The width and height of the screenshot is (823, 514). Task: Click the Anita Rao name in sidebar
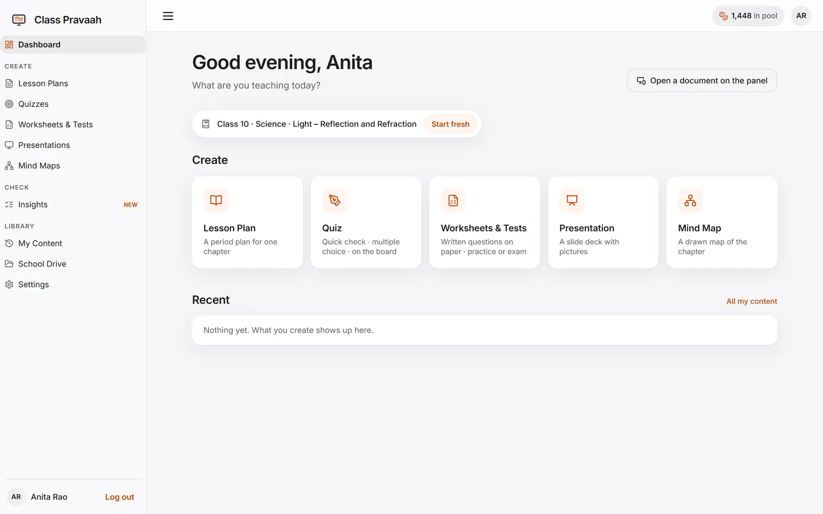49,497
